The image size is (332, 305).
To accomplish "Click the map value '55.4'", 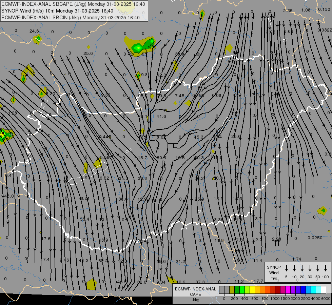I will coord(84,219).
